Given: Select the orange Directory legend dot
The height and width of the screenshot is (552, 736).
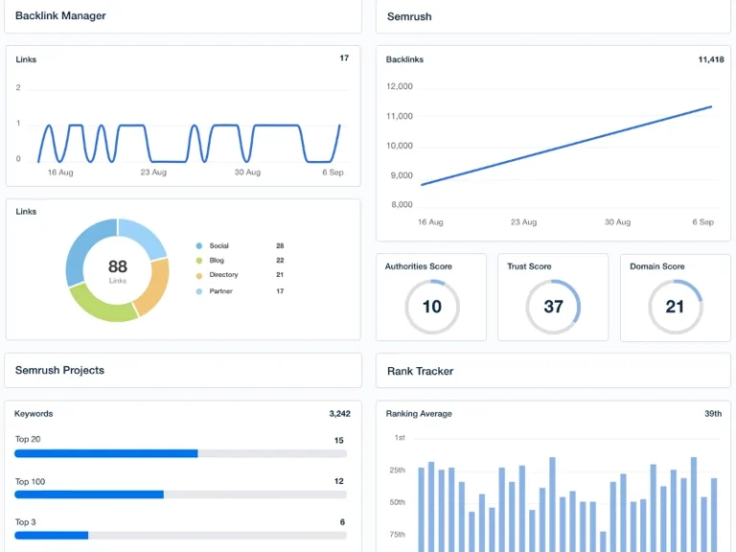Looking at the screenshot, I should [198, 276].
